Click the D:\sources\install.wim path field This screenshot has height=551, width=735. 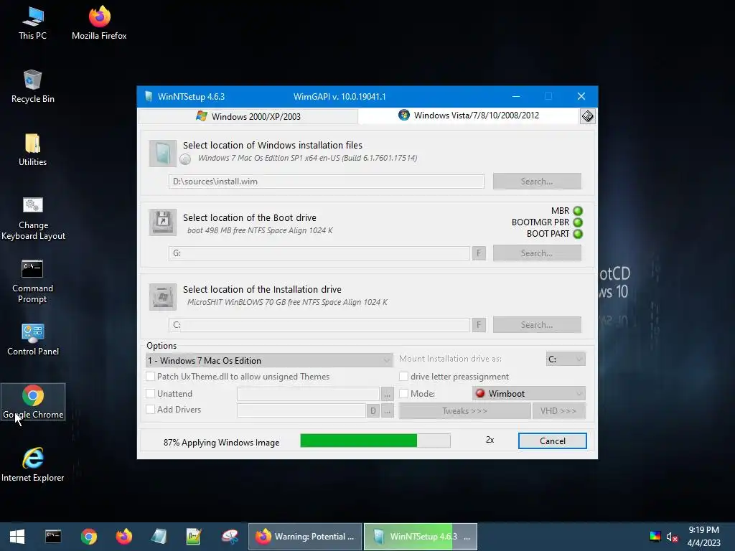327,182
